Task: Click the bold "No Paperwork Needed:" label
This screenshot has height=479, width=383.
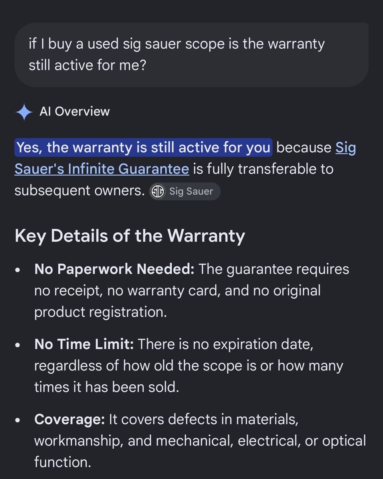Action: pos(114,269)
